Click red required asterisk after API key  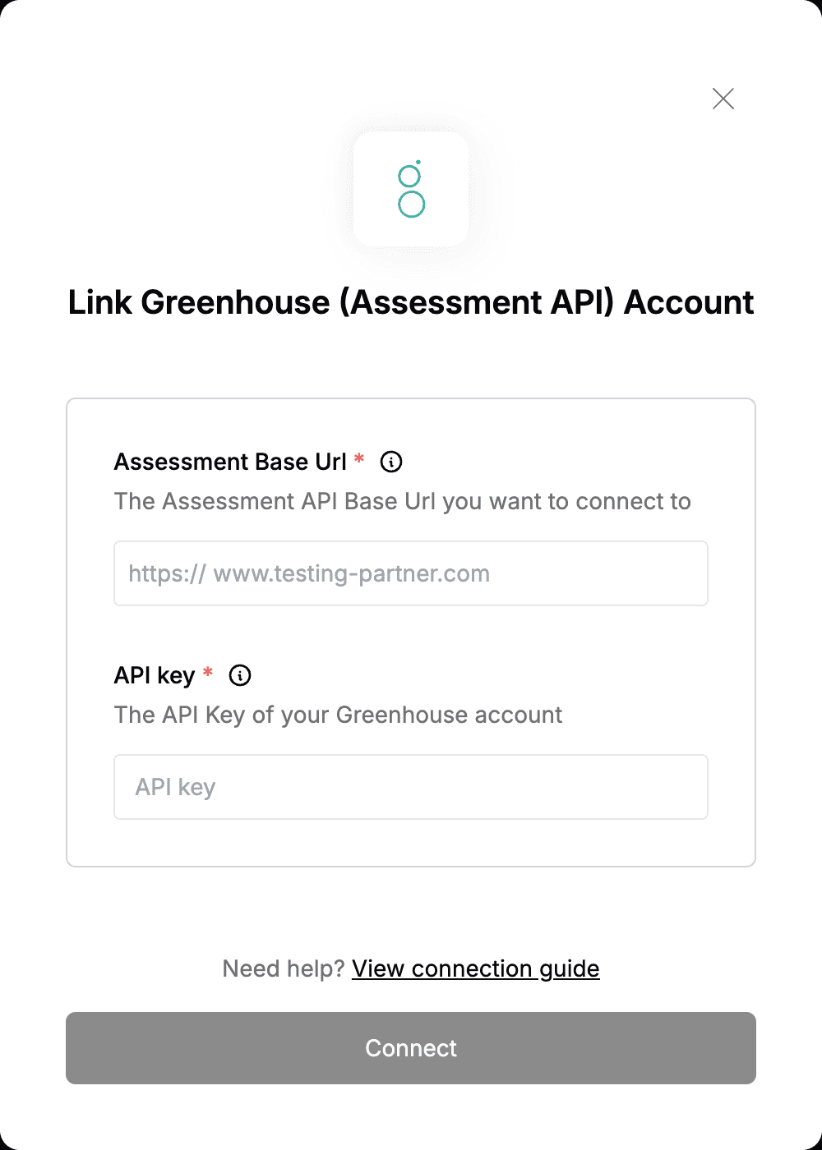tap(208, 672)
